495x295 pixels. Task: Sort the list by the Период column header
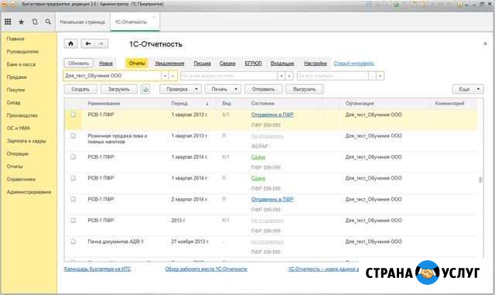[x=179, y=104]
